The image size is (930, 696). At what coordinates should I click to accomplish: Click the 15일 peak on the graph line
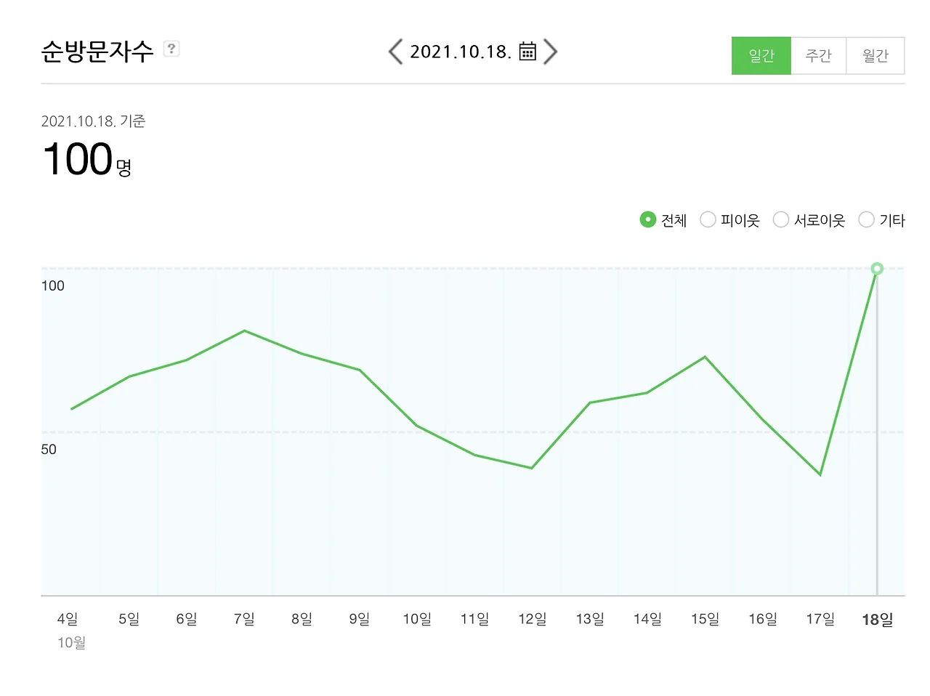705,357
